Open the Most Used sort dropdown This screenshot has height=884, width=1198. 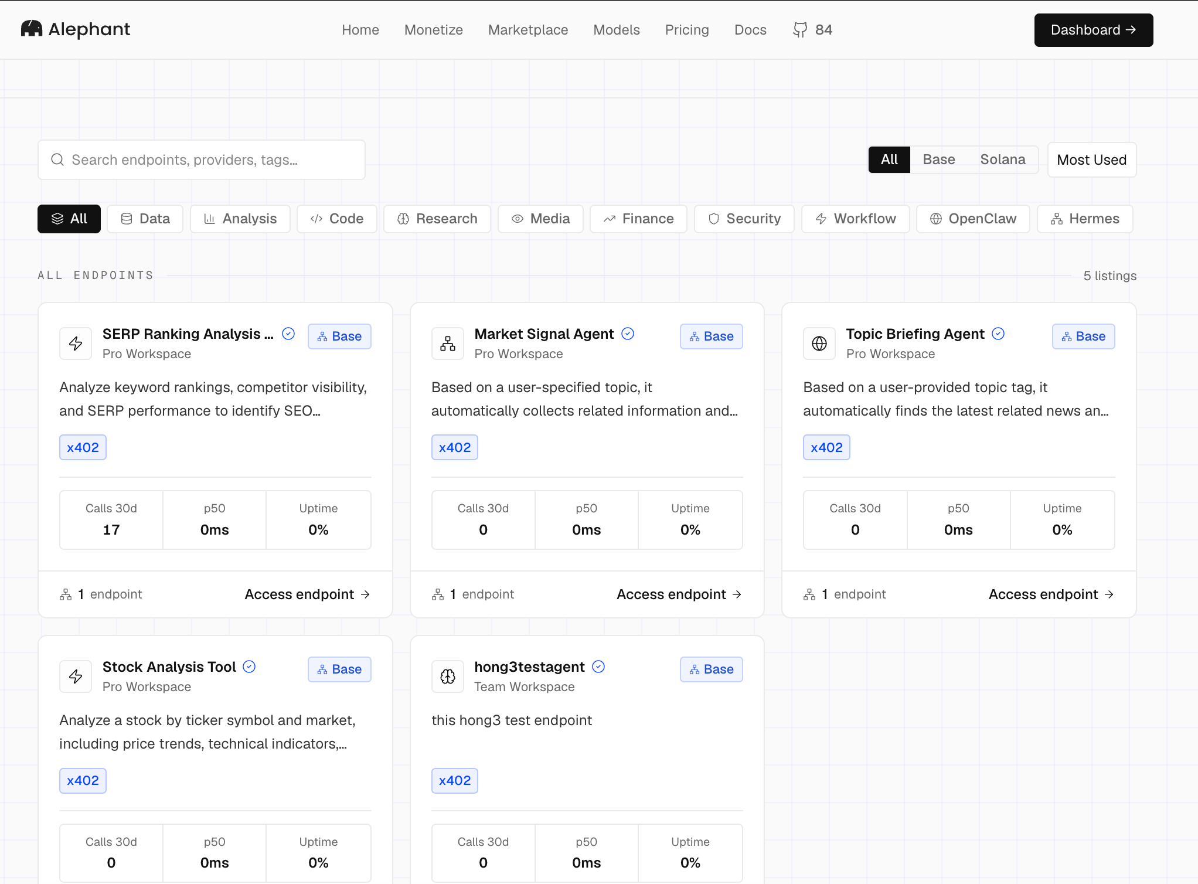pyautogui.click(x=1091, y=159)
